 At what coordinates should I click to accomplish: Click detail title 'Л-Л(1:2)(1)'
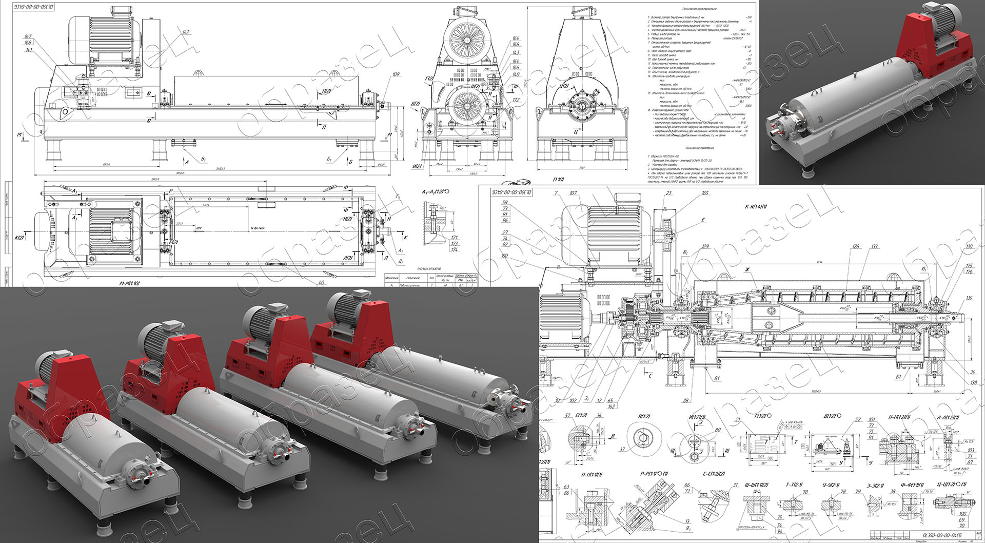click(948, 417)
